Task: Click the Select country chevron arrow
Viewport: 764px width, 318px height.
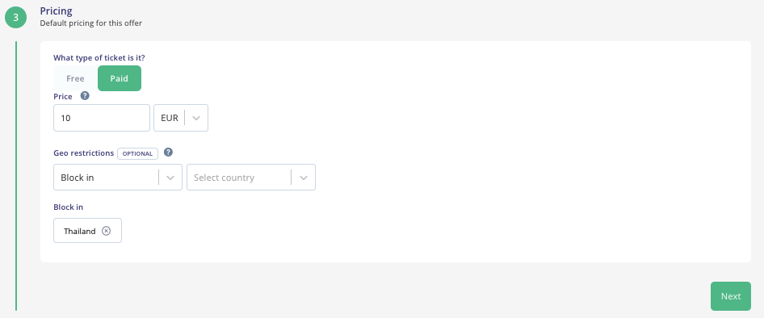Action: [x=304, y=178]
